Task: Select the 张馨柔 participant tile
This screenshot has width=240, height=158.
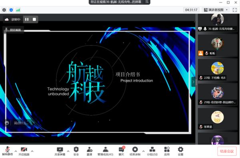Action: pos(217,119)
